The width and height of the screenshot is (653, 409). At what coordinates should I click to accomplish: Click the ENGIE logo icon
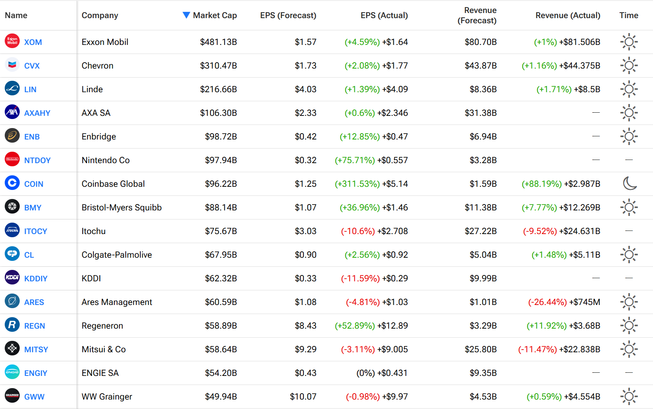[x=12, y=372]
